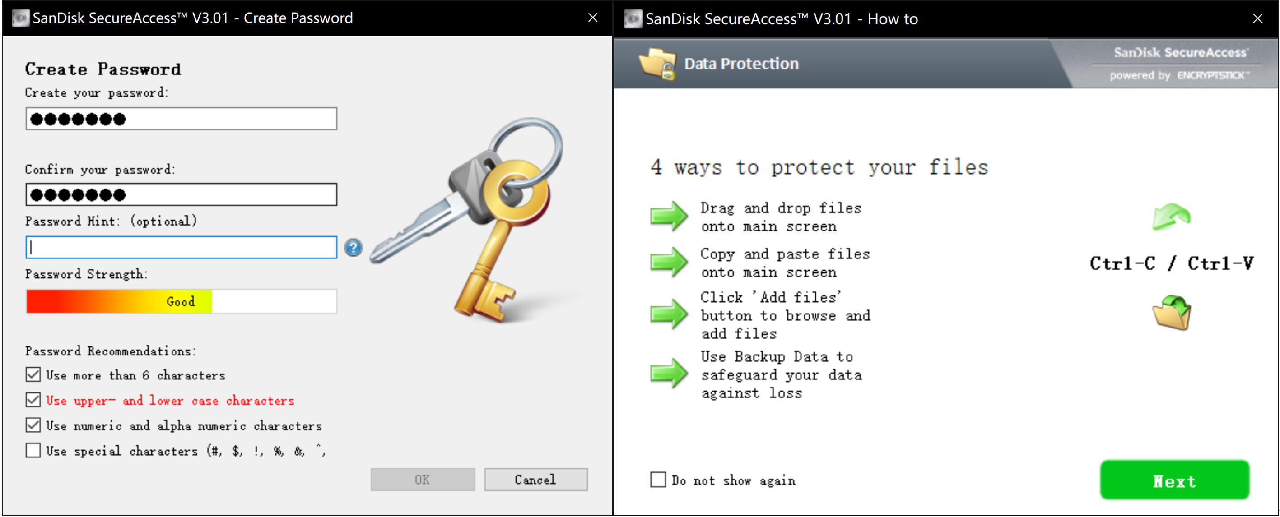Click into the Confirm your password field

click(x=182, y=195)
